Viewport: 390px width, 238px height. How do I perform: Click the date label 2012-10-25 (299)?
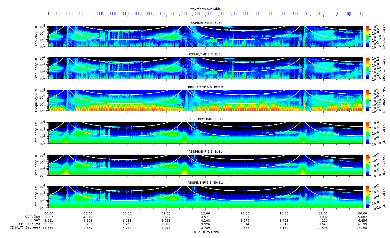tap(206, 232)
